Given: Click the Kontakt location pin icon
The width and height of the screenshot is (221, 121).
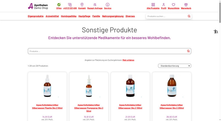Looking at the screenshot, I should point(82,4).
